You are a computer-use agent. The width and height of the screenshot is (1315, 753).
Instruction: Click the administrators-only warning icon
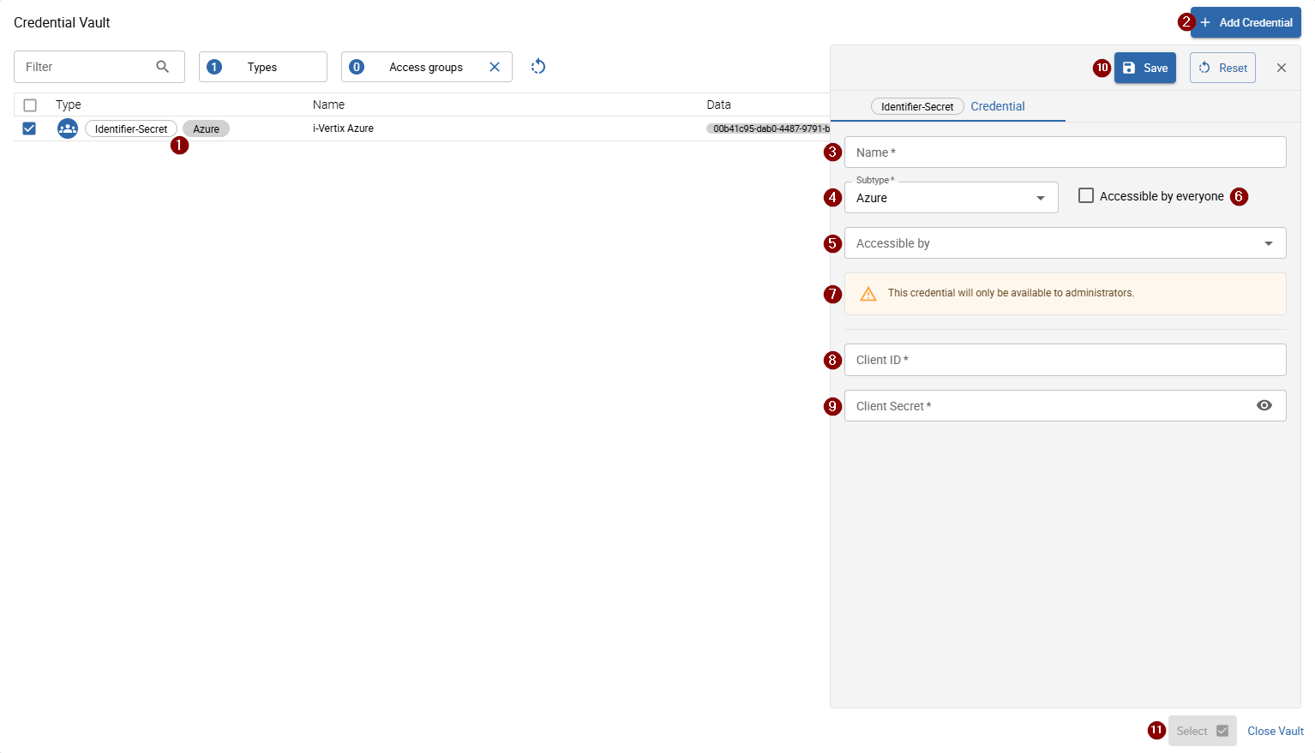point(868,294)
